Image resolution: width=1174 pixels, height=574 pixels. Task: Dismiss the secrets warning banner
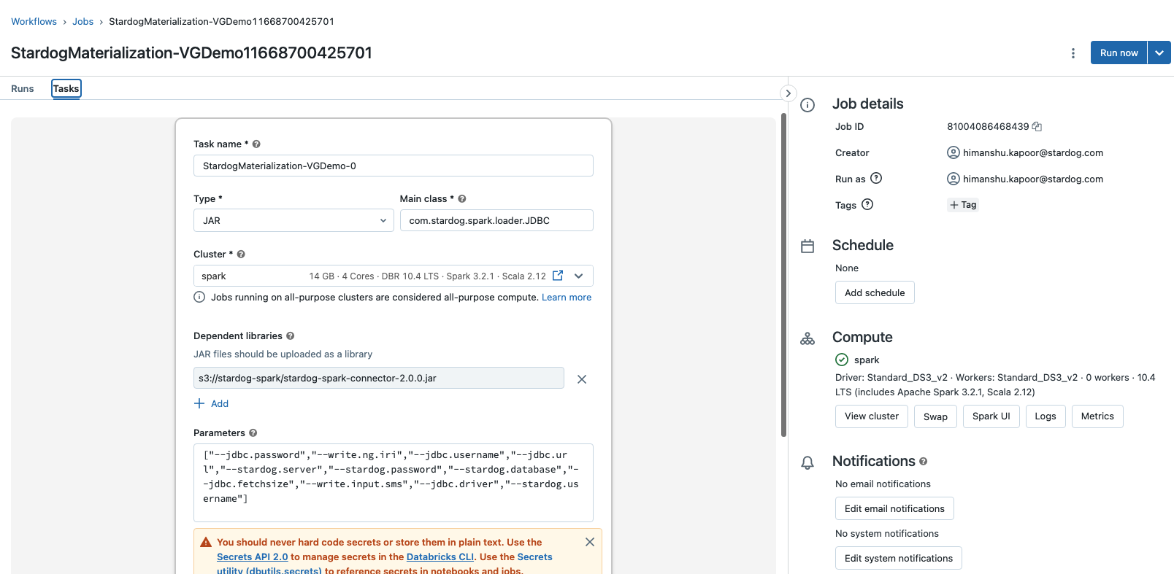click(590, 542)
